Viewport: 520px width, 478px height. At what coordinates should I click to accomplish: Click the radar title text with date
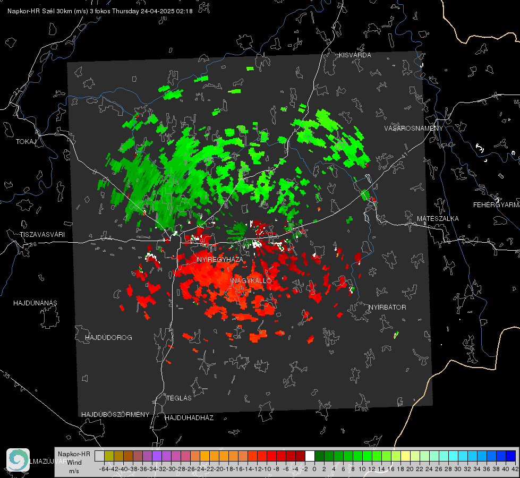(100, 11)
